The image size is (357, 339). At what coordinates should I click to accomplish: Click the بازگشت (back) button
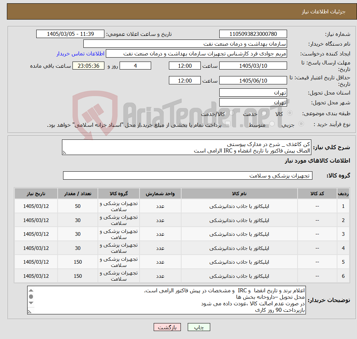pyautogui.click(x=167, y=327)
